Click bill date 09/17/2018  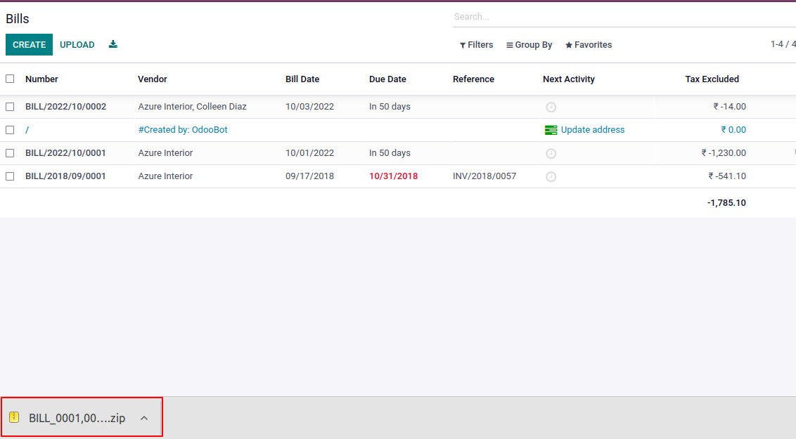tap(309, 176)
